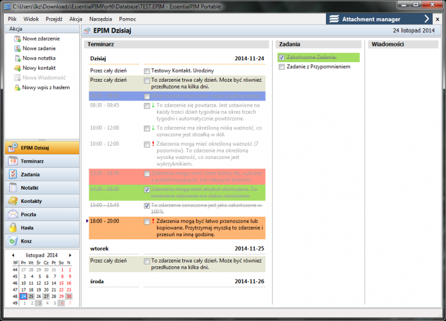
Task: Tick the 18:00 - 20:00 orange event checkbox
Action: click(x=147, y=222)
